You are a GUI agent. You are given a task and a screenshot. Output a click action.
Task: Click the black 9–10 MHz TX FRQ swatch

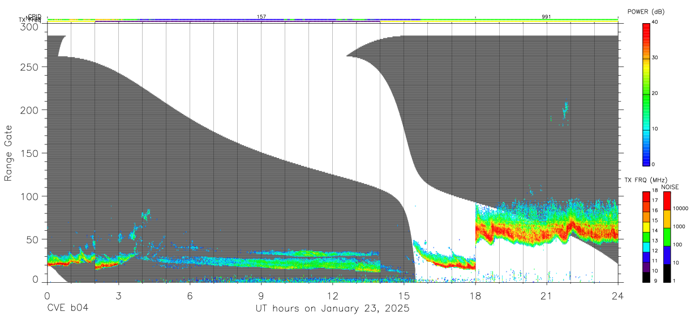coord(646,277)
